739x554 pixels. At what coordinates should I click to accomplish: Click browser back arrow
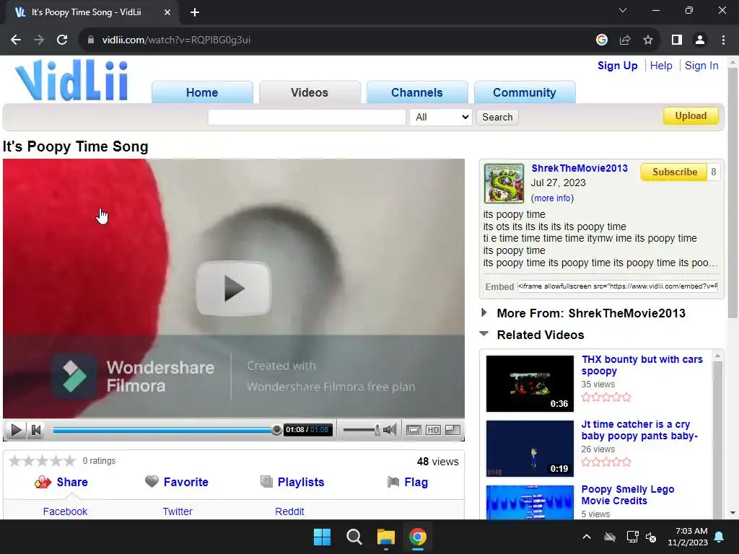coord(16,40)
